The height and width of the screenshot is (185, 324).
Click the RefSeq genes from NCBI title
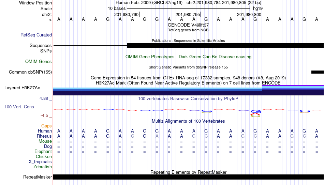coord(188,30)
